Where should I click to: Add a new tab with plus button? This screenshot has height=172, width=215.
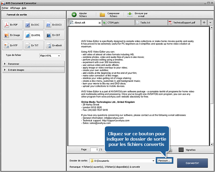pos(204,22)
